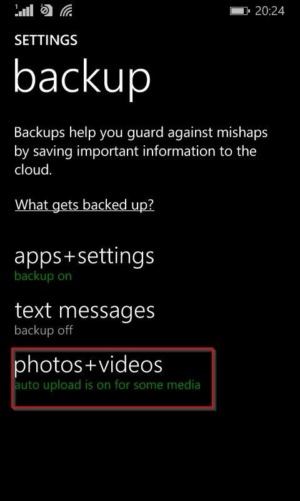Tap auto upload is on status text
300x501 pixels.
click(107, 385)
